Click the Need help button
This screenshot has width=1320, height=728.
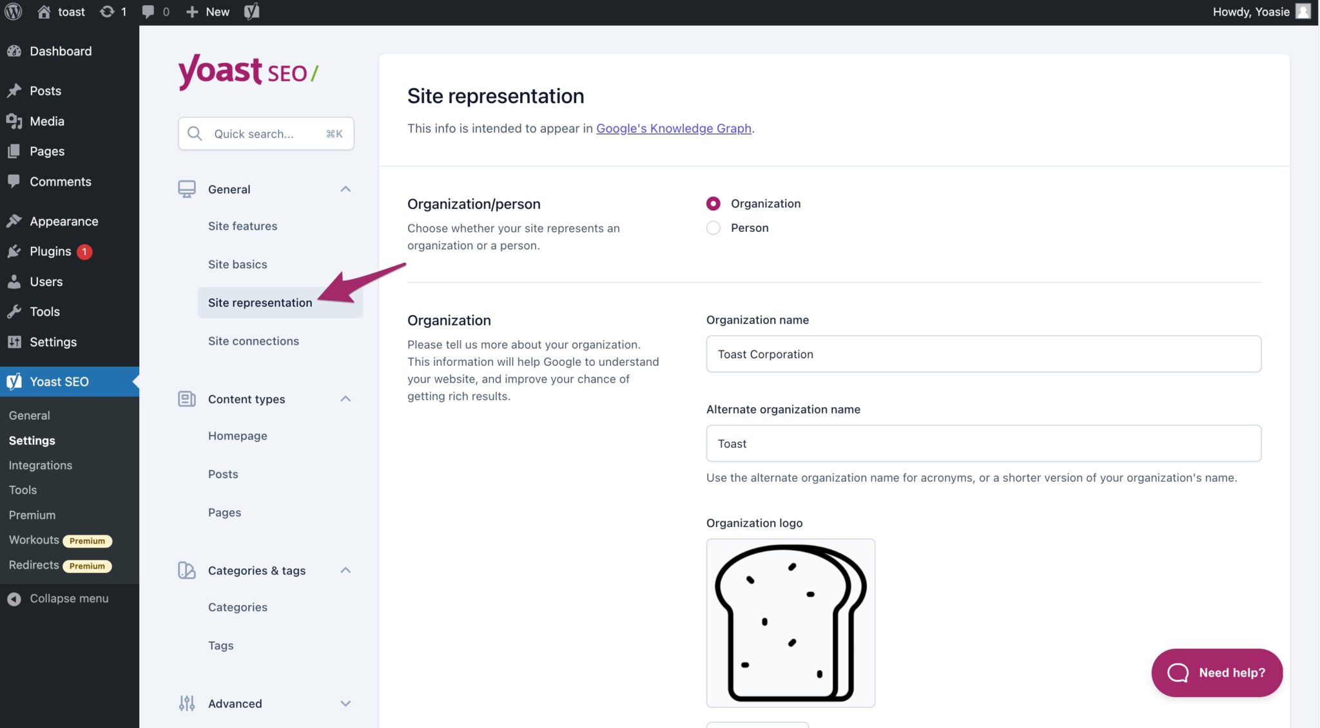[1217, 673]
